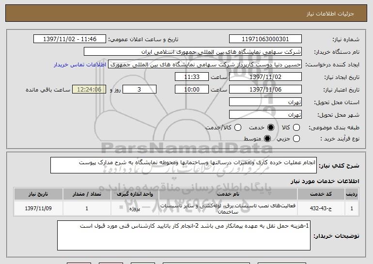Open اطلاعات تماس خریدار link

click(x=80, y=64)
